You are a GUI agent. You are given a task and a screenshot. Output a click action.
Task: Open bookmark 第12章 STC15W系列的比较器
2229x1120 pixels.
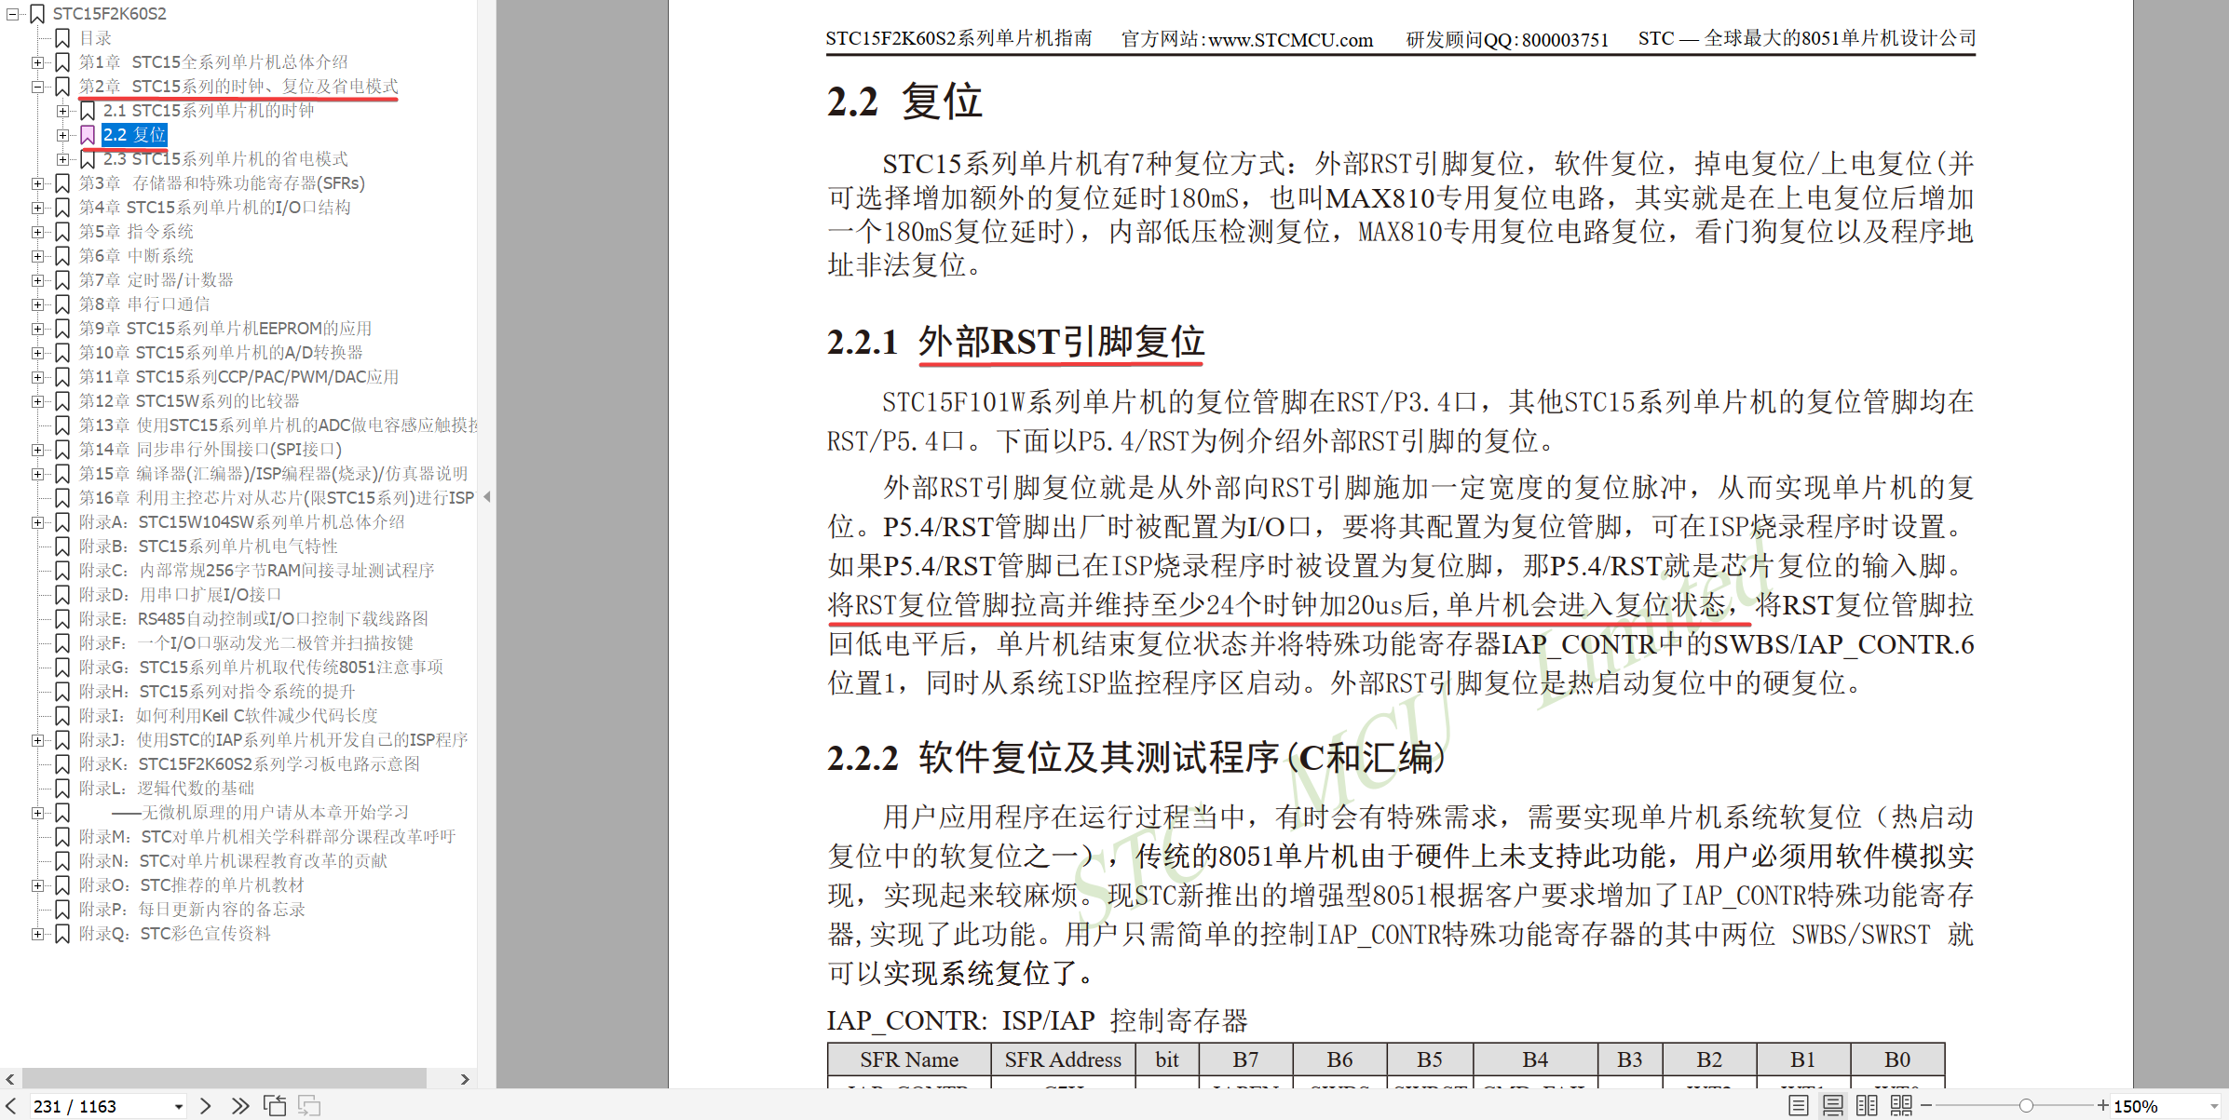[x=189, y=401]
